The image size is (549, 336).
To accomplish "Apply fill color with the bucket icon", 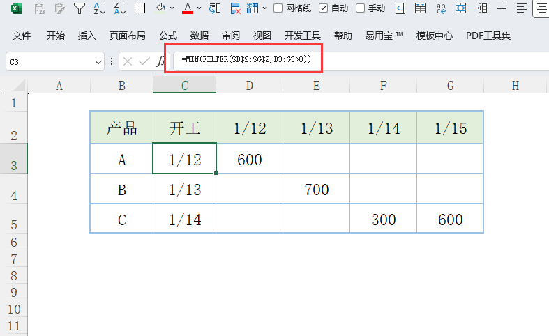I will [x=160, y=8].
